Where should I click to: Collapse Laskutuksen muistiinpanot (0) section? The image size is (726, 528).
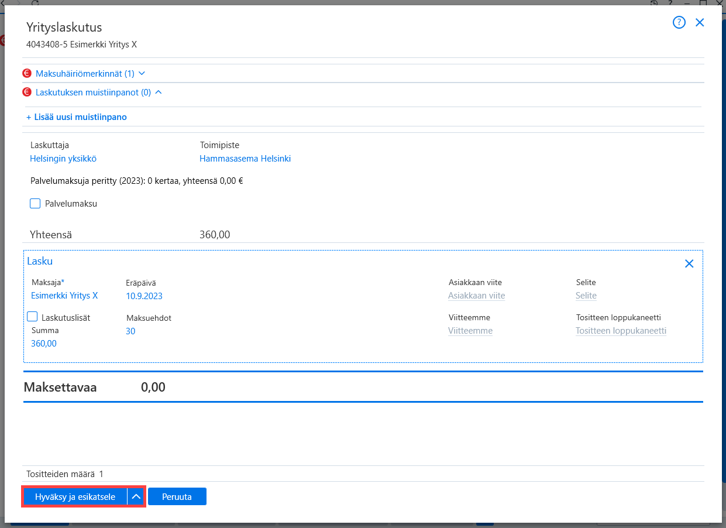(98, 92)
